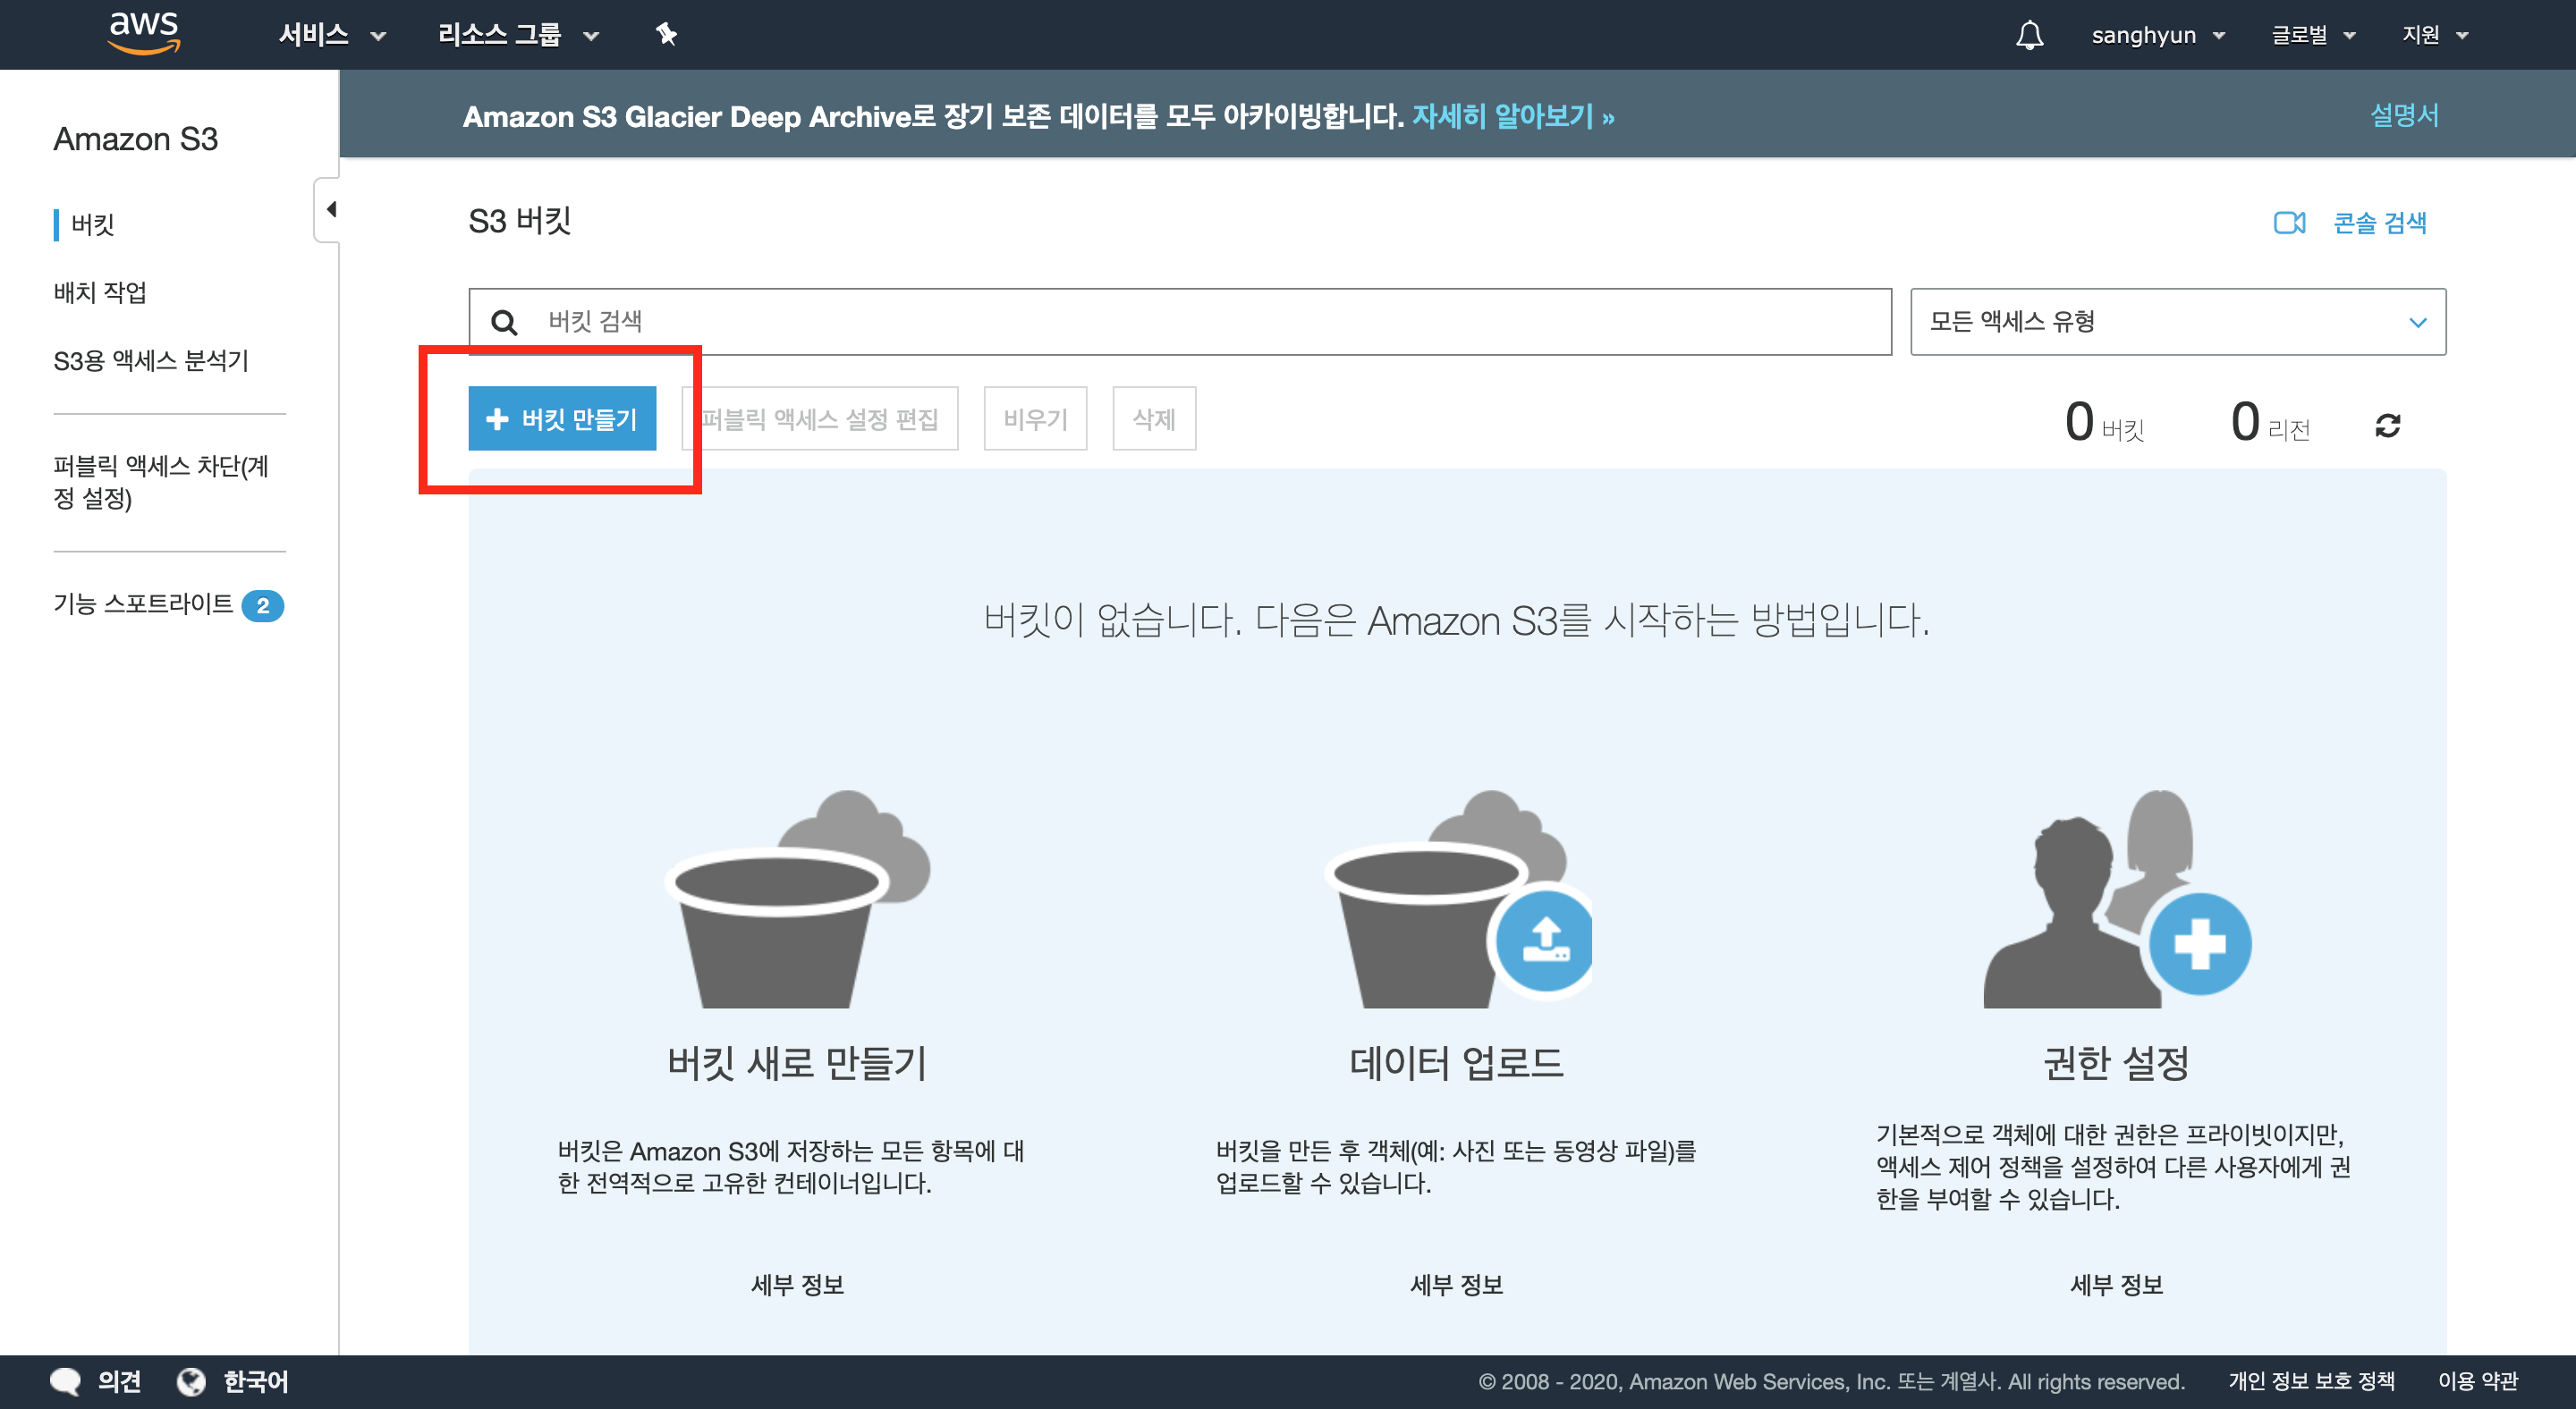Open 기능 스포트라이트 in sidebar
This screenshot has height=1409, width=2576.
tap(143, 603)
